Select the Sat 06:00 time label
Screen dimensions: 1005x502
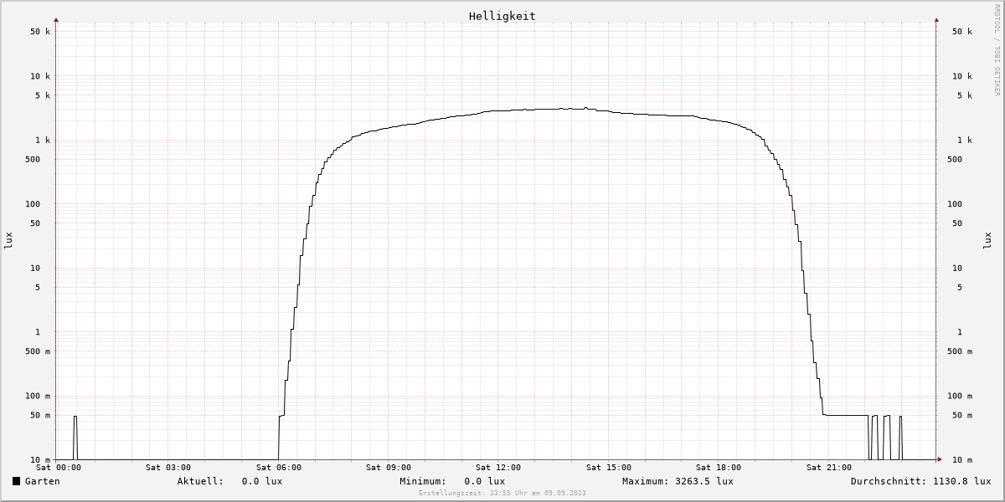pos(279,468)
